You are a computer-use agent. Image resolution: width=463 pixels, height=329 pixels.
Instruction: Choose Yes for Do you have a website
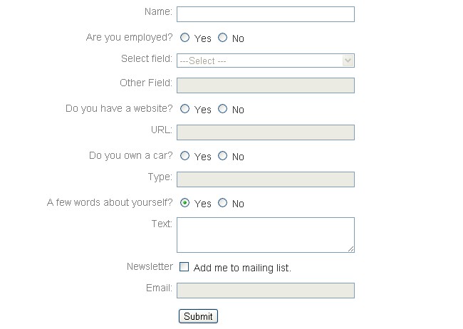185,109
